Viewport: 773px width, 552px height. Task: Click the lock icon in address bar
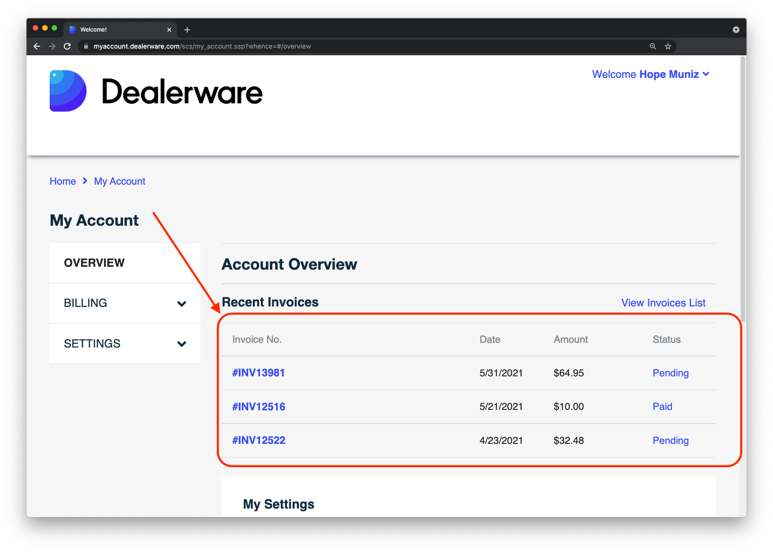tap(86, 46)
